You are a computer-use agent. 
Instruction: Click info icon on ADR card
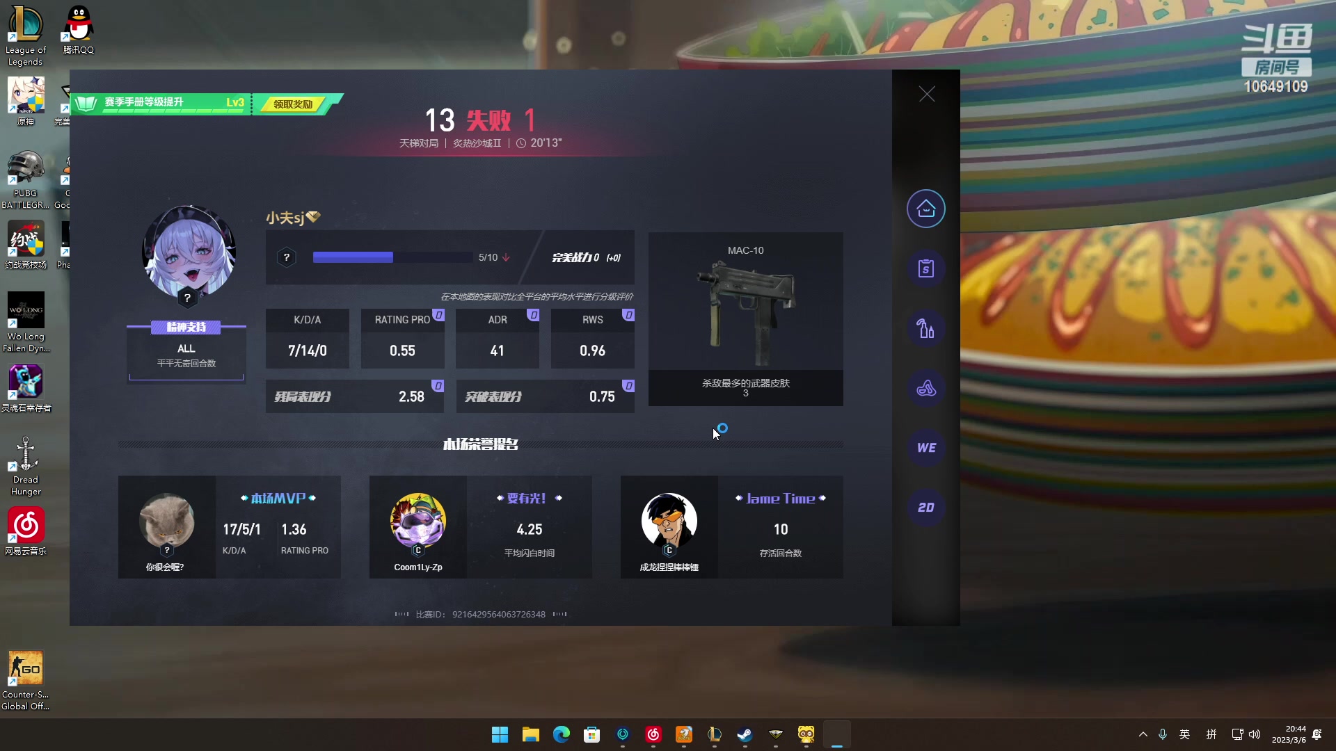534,315
